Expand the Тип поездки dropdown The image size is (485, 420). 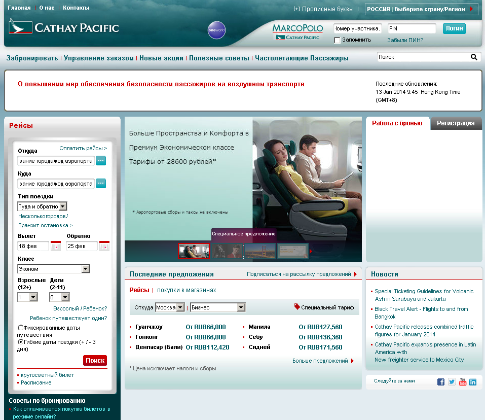(x=63, y=206)
